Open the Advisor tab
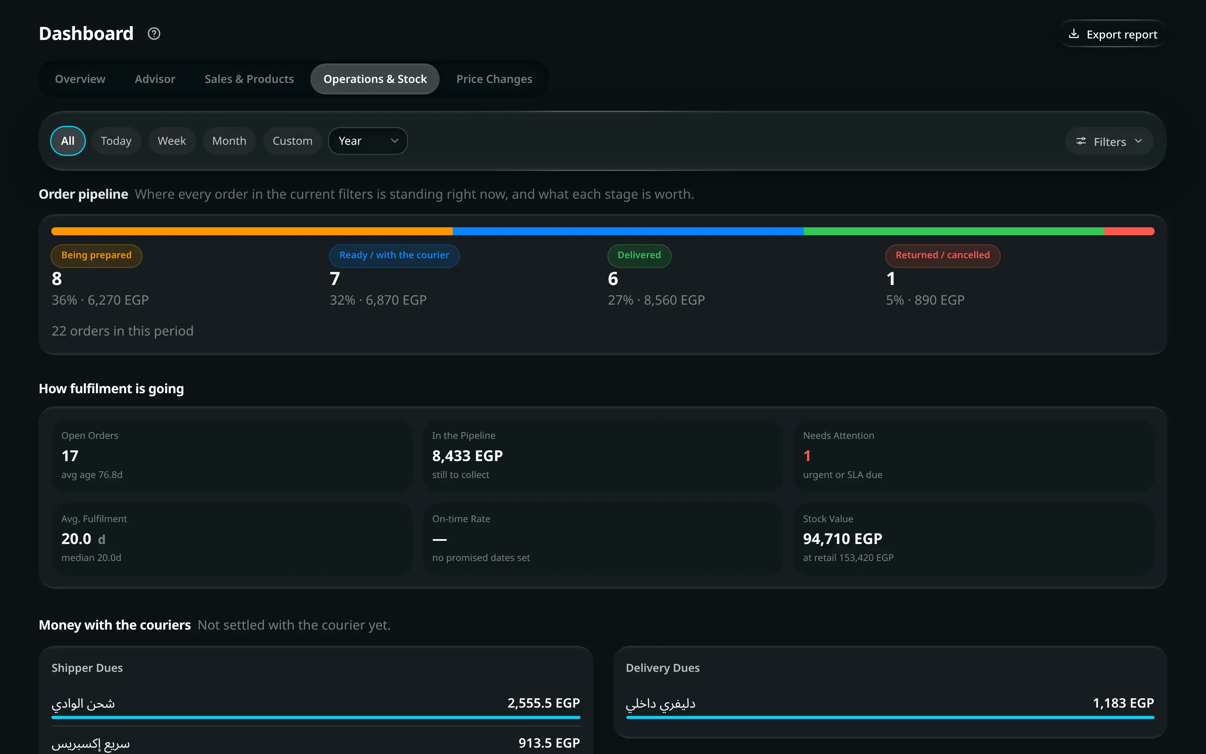The width and height of the screenshot is (1206, 754). [x=155, y=79]
